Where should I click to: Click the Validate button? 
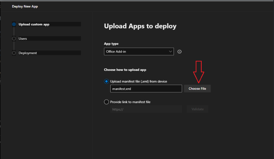point(198,109)
